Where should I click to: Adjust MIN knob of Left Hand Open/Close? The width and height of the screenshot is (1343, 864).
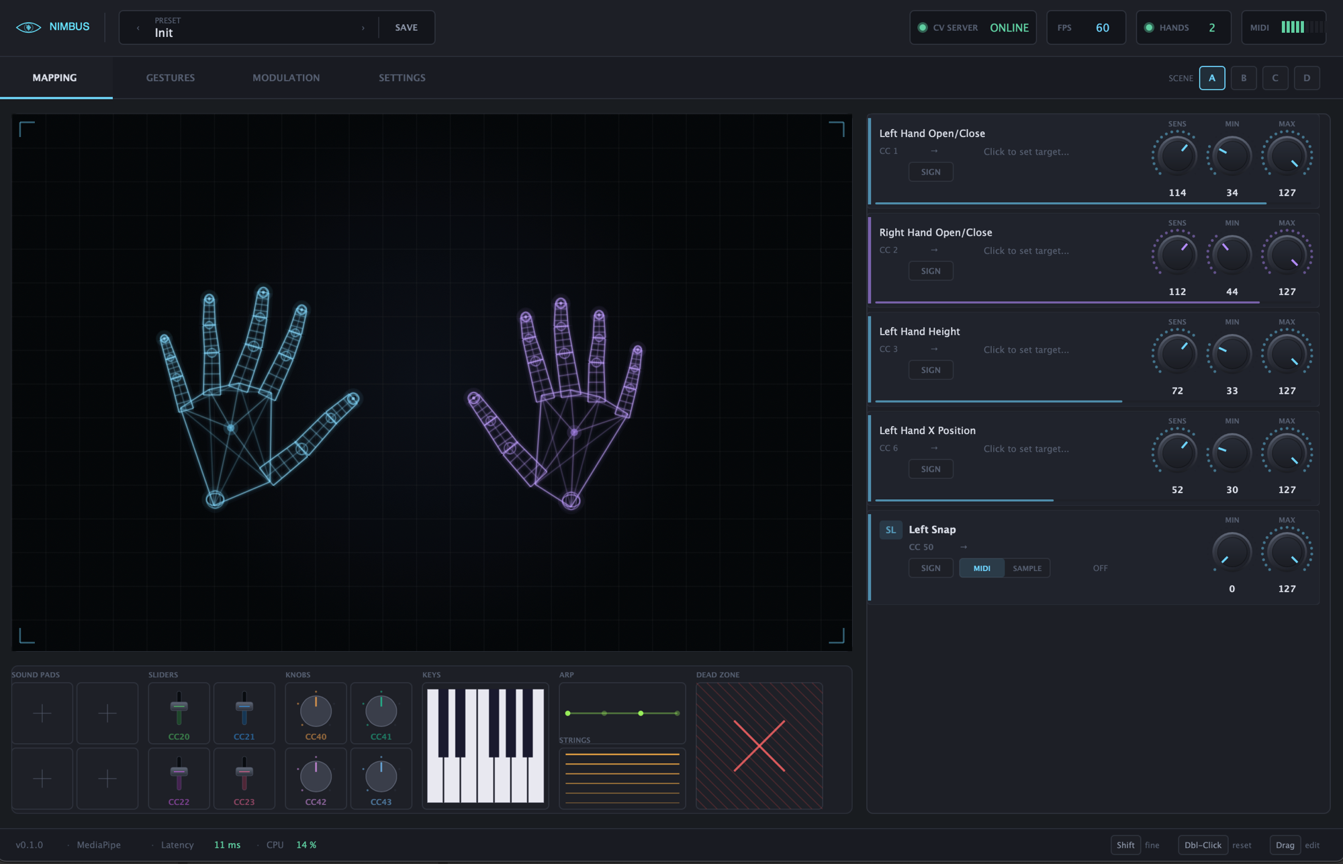click(1232, 156)
